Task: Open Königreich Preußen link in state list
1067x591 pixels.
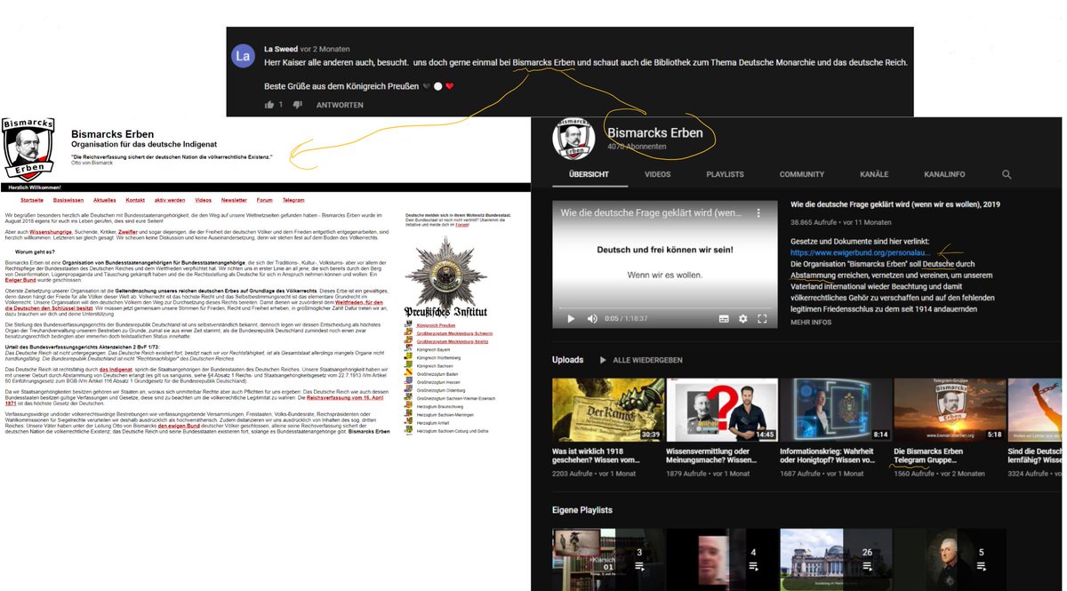Action: tap(436, 325)
